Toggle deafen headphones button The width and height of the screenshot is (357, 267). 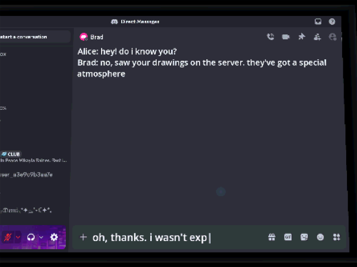coord(31,237)
